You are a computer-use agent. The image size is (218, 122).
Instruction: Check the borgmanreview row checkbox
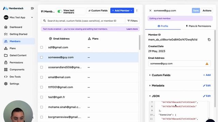click(42, 117)
